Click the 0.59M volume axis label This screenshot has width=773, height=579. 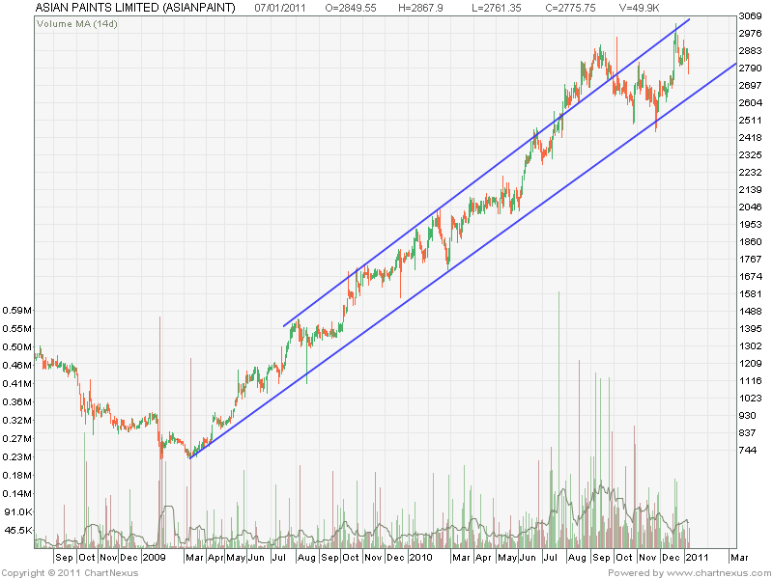pyautogui.click(x=17, y=311)
